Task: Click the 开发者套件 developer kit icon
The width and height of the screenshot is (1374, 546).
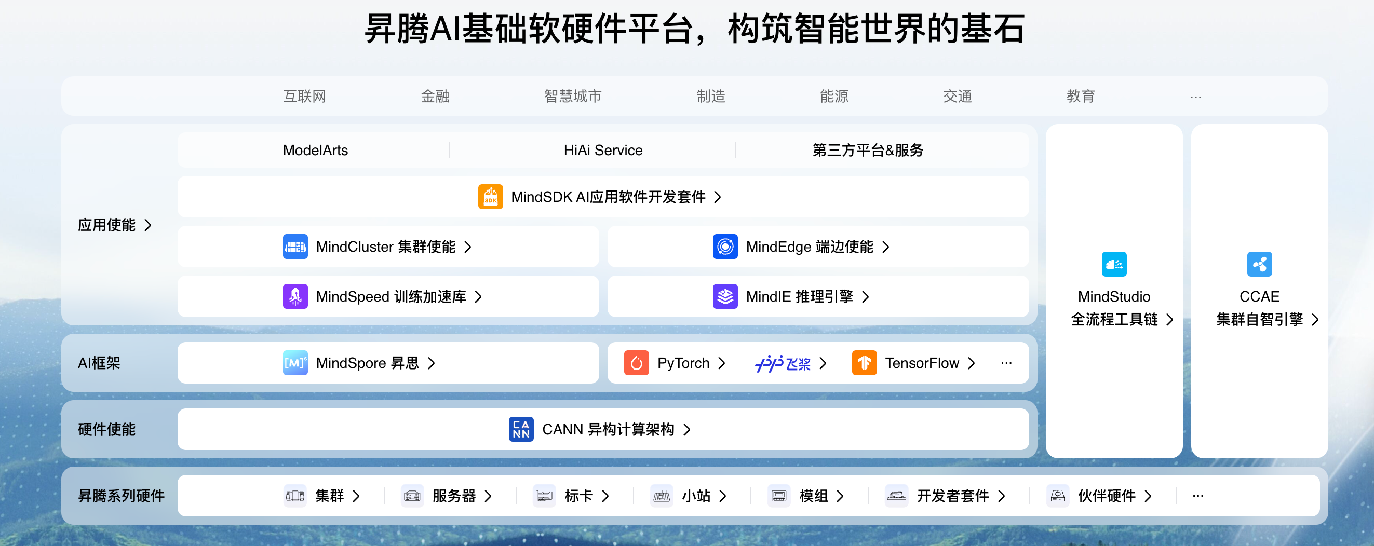Action: pos(896,496)
